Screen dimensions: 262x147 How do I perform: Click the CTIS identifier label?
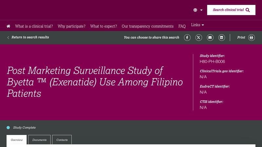pos(211,102)
